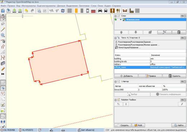Click the car preset icon

pos(100,11)
